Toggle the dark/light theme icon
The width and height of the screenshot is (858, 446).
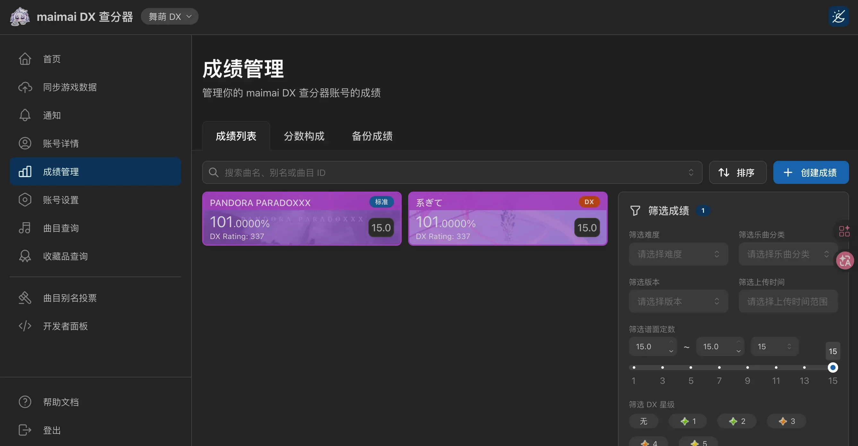[838, 16]
